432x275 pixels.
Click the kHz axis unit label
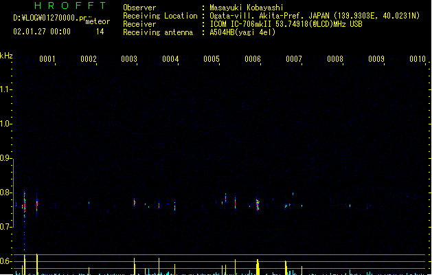point(6,56)
